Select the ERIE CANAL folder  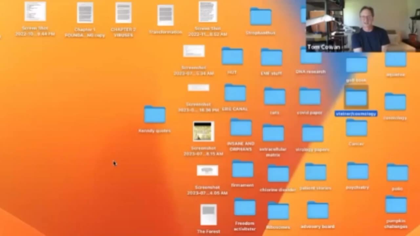tap(235, 93)
